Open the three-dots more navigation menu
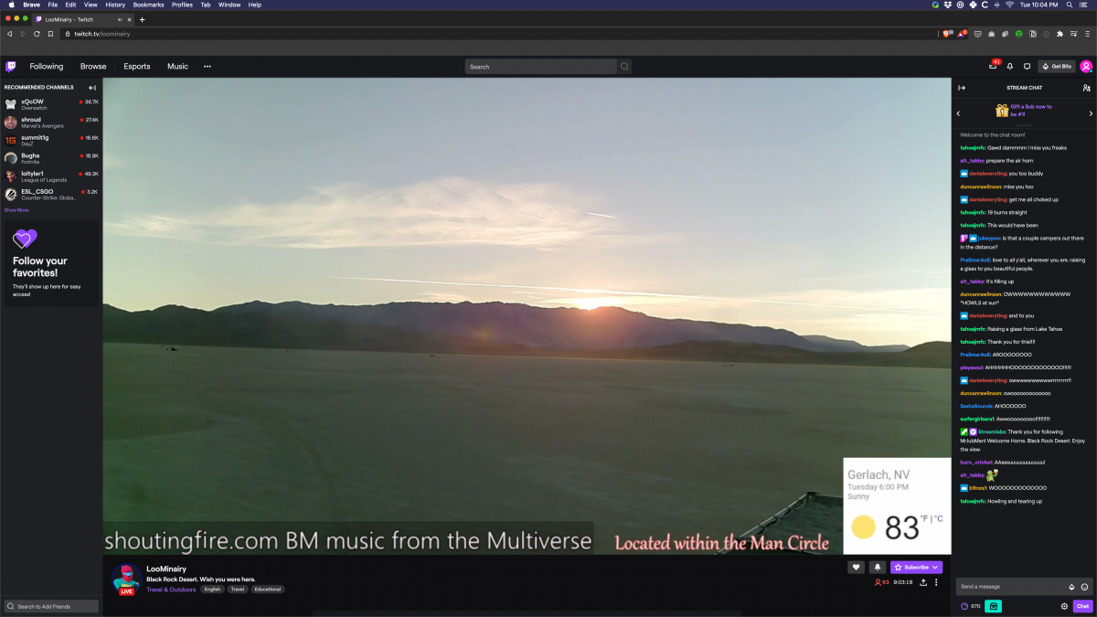Screen dimensions: 1097x617 point(208,67)
